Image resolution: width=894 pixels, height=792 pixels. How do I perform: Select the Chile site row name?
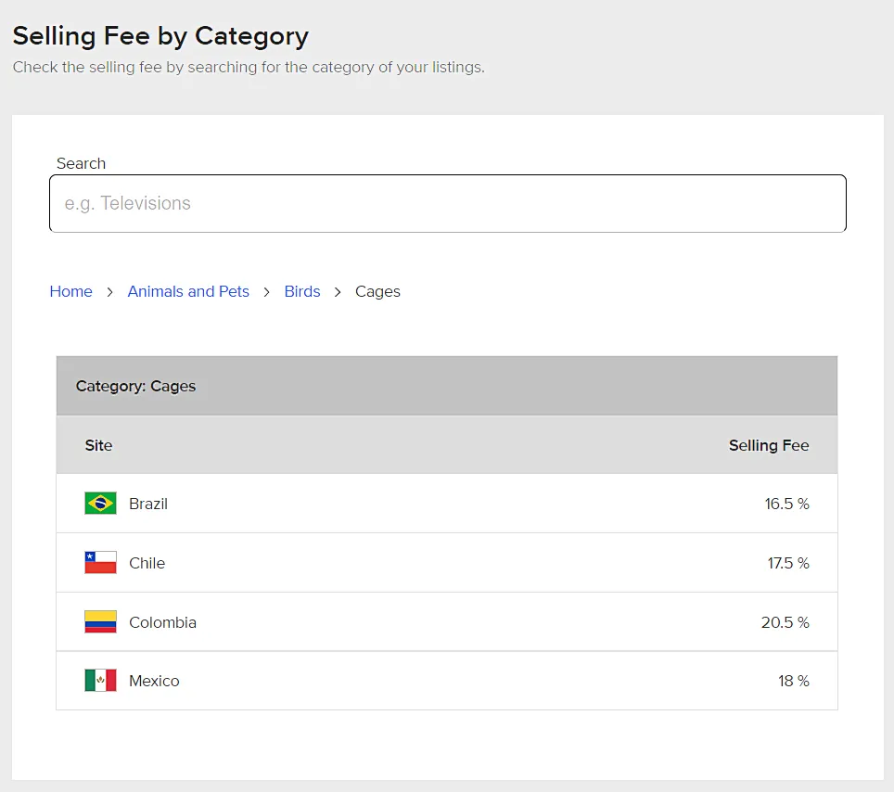point(147,563)
